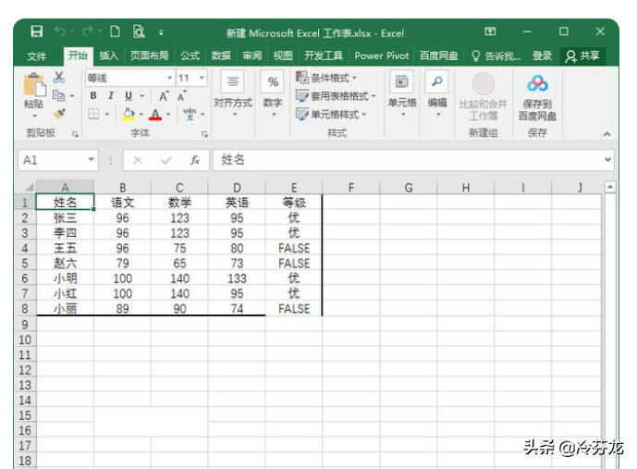
Task: Open the 对齐方式 alignment menu
Action: coord(233,94)
